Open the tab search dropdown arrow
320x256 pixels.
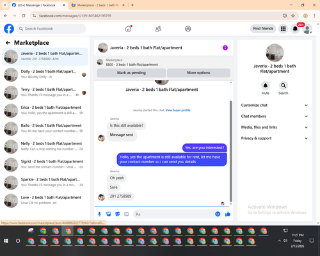[5, 5]
